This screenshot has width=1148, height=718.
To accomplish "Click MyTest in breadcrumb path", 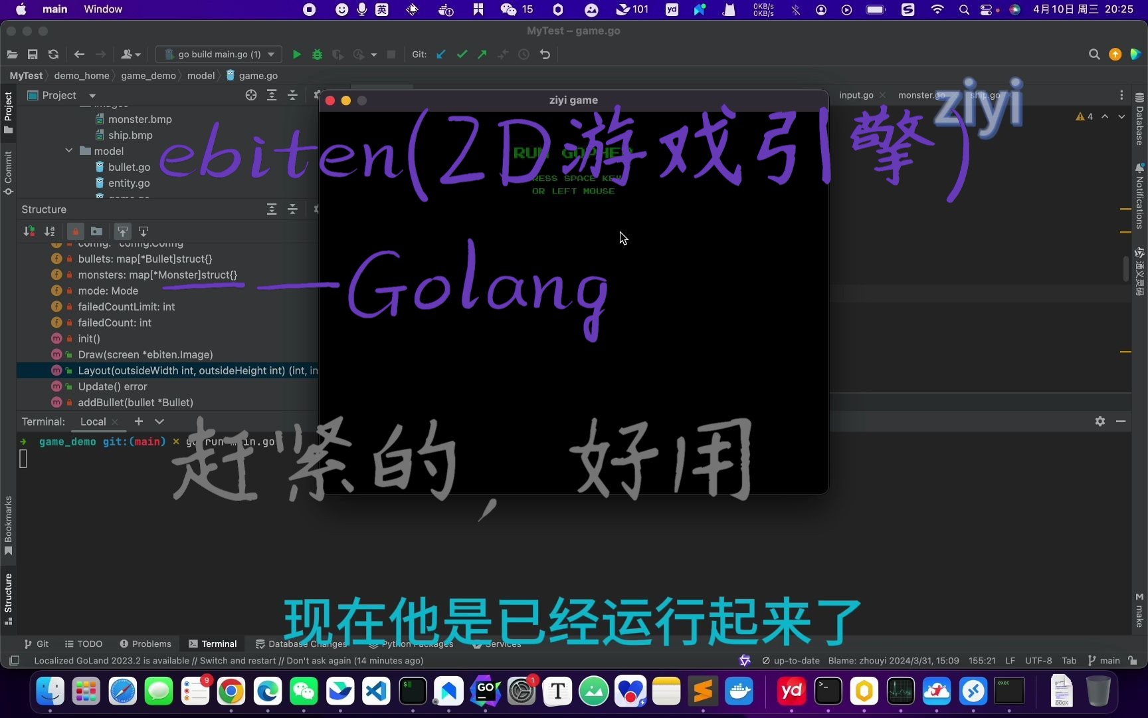I will (26, 76).
